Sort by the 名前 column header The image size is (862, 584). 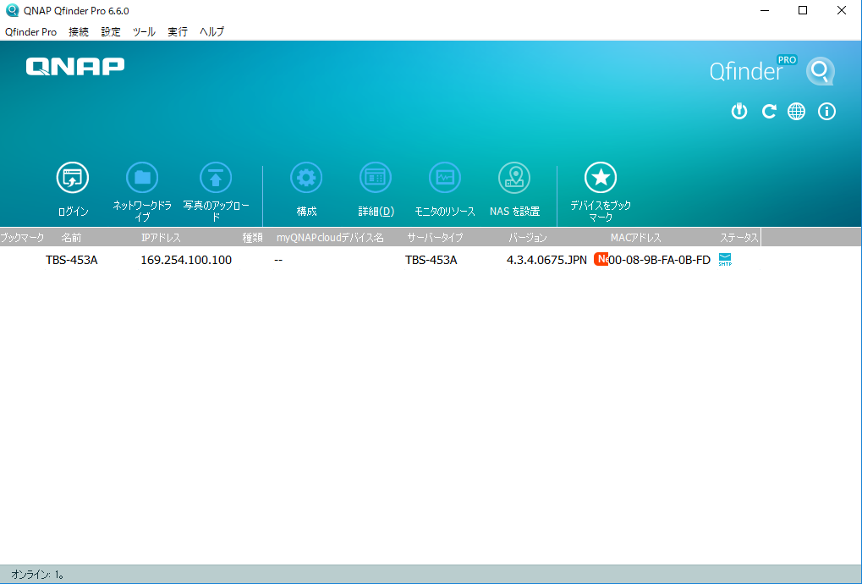[71, 238]
